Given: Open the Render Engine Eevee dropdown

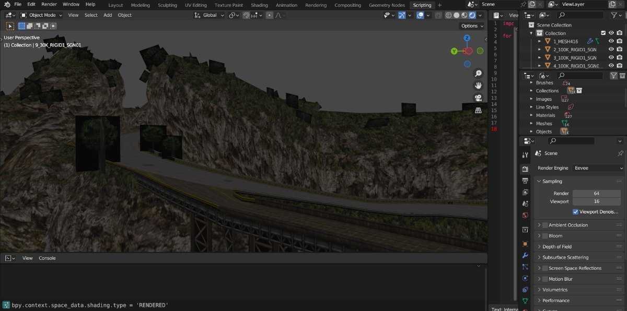Looking at the screenshot, I should pyautogui.click(x=598, y=168).
